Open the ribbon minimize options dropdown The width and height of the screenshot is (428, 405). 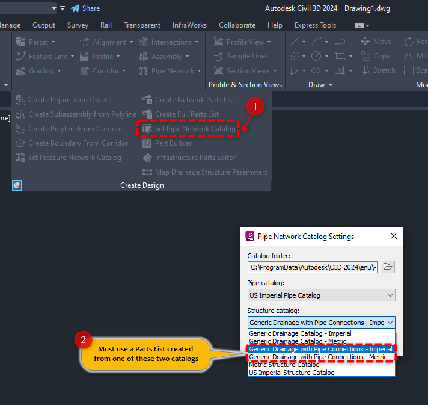coord(368,26)
